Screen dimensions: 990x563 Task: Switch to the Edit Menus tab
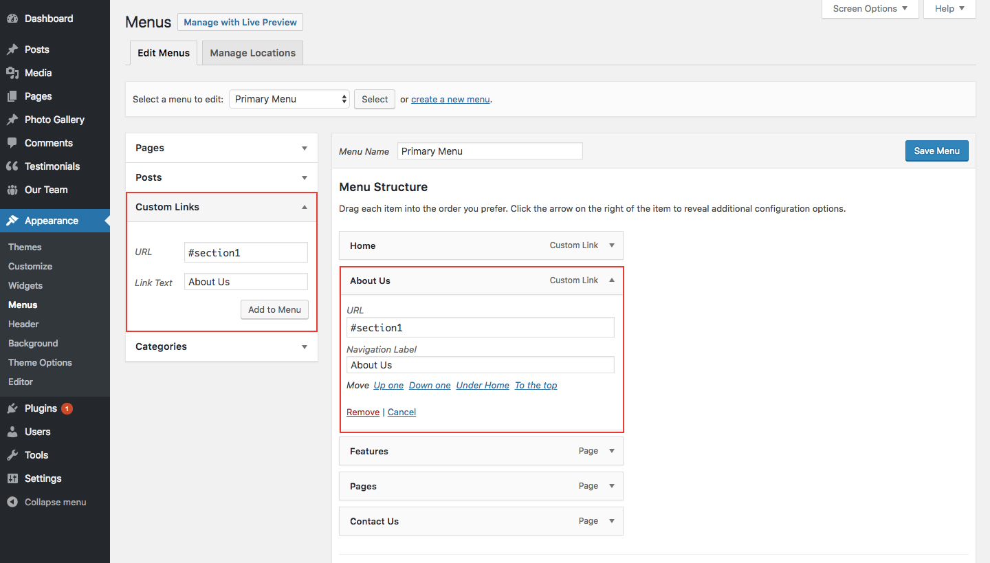(164, 53)
